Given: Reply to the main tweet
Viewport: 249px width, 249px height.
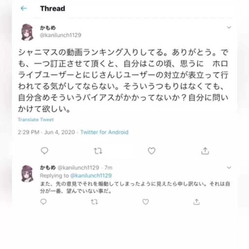Looking at the screenshot, I should [45, 151].
